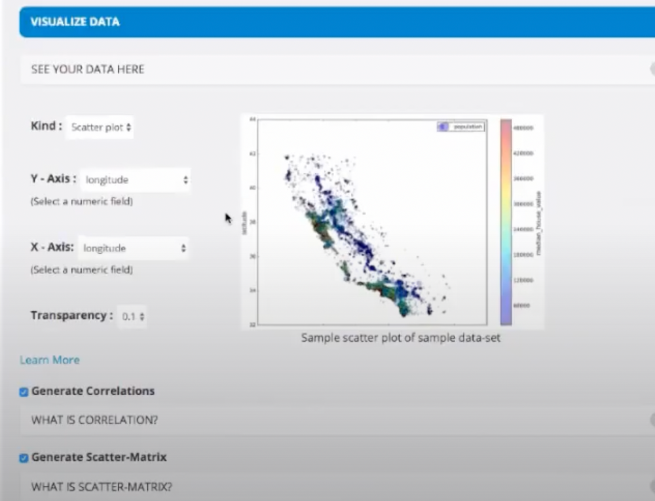Uncheck the Generate Correlations checkbox
The image size is (655, 501).
[23, 392]
